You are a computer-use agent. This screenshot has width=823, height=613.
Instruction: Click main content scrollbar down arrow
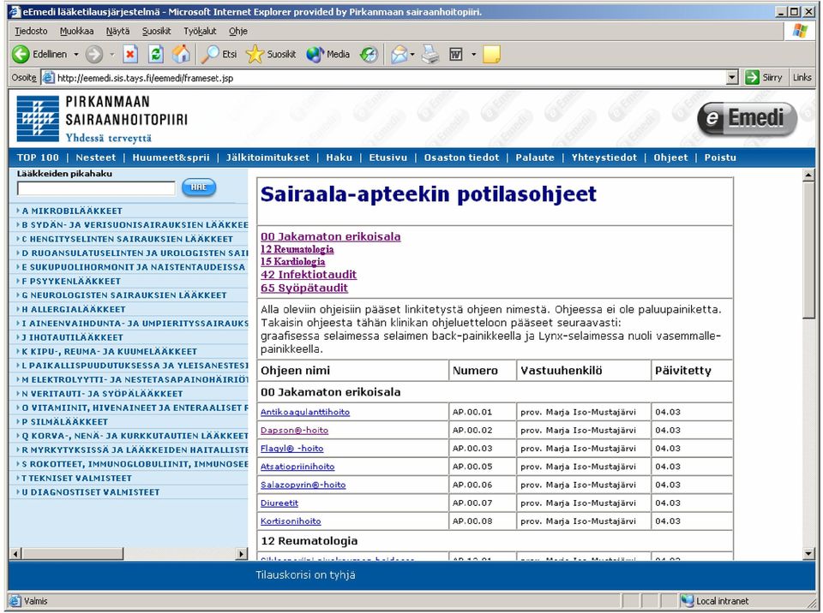[808, 553]
